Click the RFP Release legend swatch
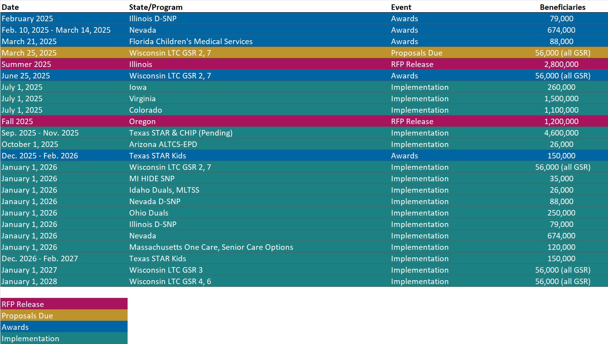The width and height of the screenshot is (608, 344). (x=64, y=304)
